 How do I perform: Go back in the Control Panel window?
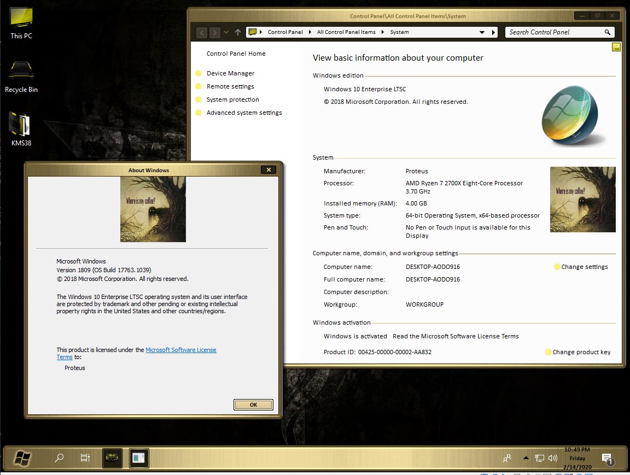(x=202, y=32)
